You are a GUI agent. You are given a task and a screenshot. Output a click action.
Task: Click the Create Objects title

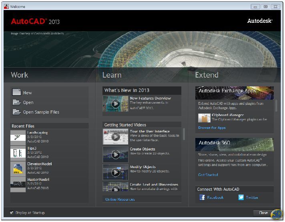[142, 149]
